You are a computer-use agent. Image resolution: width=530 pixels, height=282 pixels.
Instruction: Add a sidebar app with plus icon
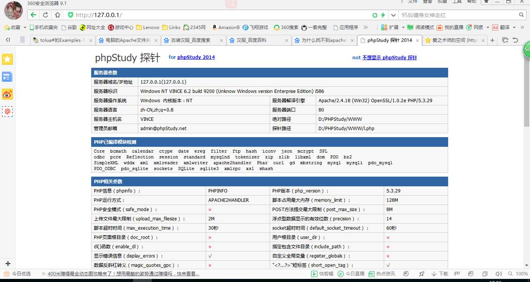pos(7,263)
